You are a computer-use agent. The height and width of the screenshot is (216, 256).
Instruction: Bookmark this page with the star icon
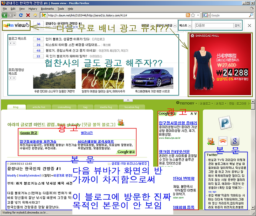point(193,15)
